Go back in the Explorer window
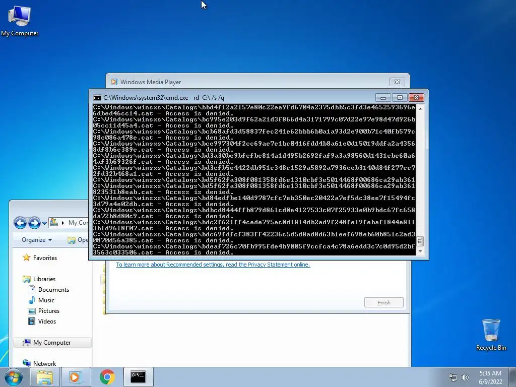 (x=20, y=223)
